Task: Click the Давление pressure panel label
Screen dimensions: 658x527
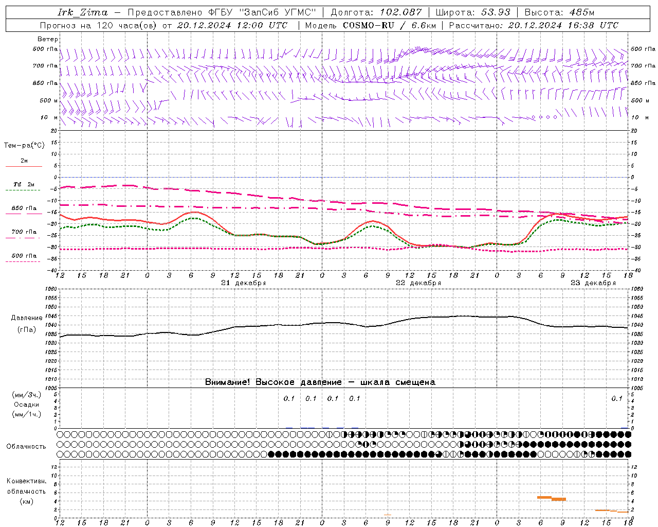Action: pyautogui.click(x=27, y=318)
